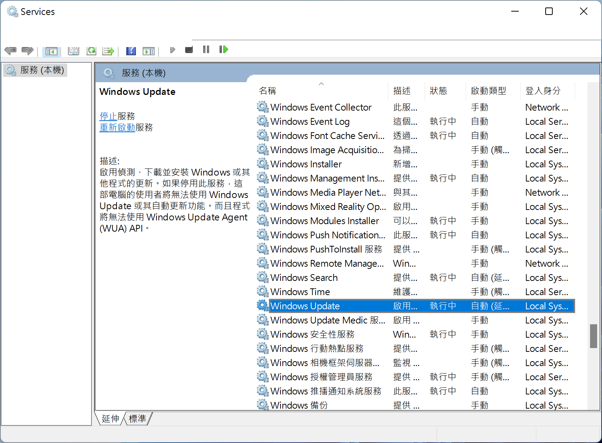Click gear icon of Windows Event Log
Viewport: 602px width, 443px height.
(x=263, y=121)
